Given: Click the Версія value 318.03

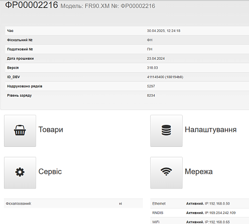Looking at the screenshot, I should click(x=152, y=68).
